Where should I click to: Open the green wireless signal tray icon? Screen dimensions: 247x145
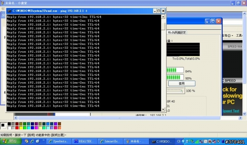(197, 142)
